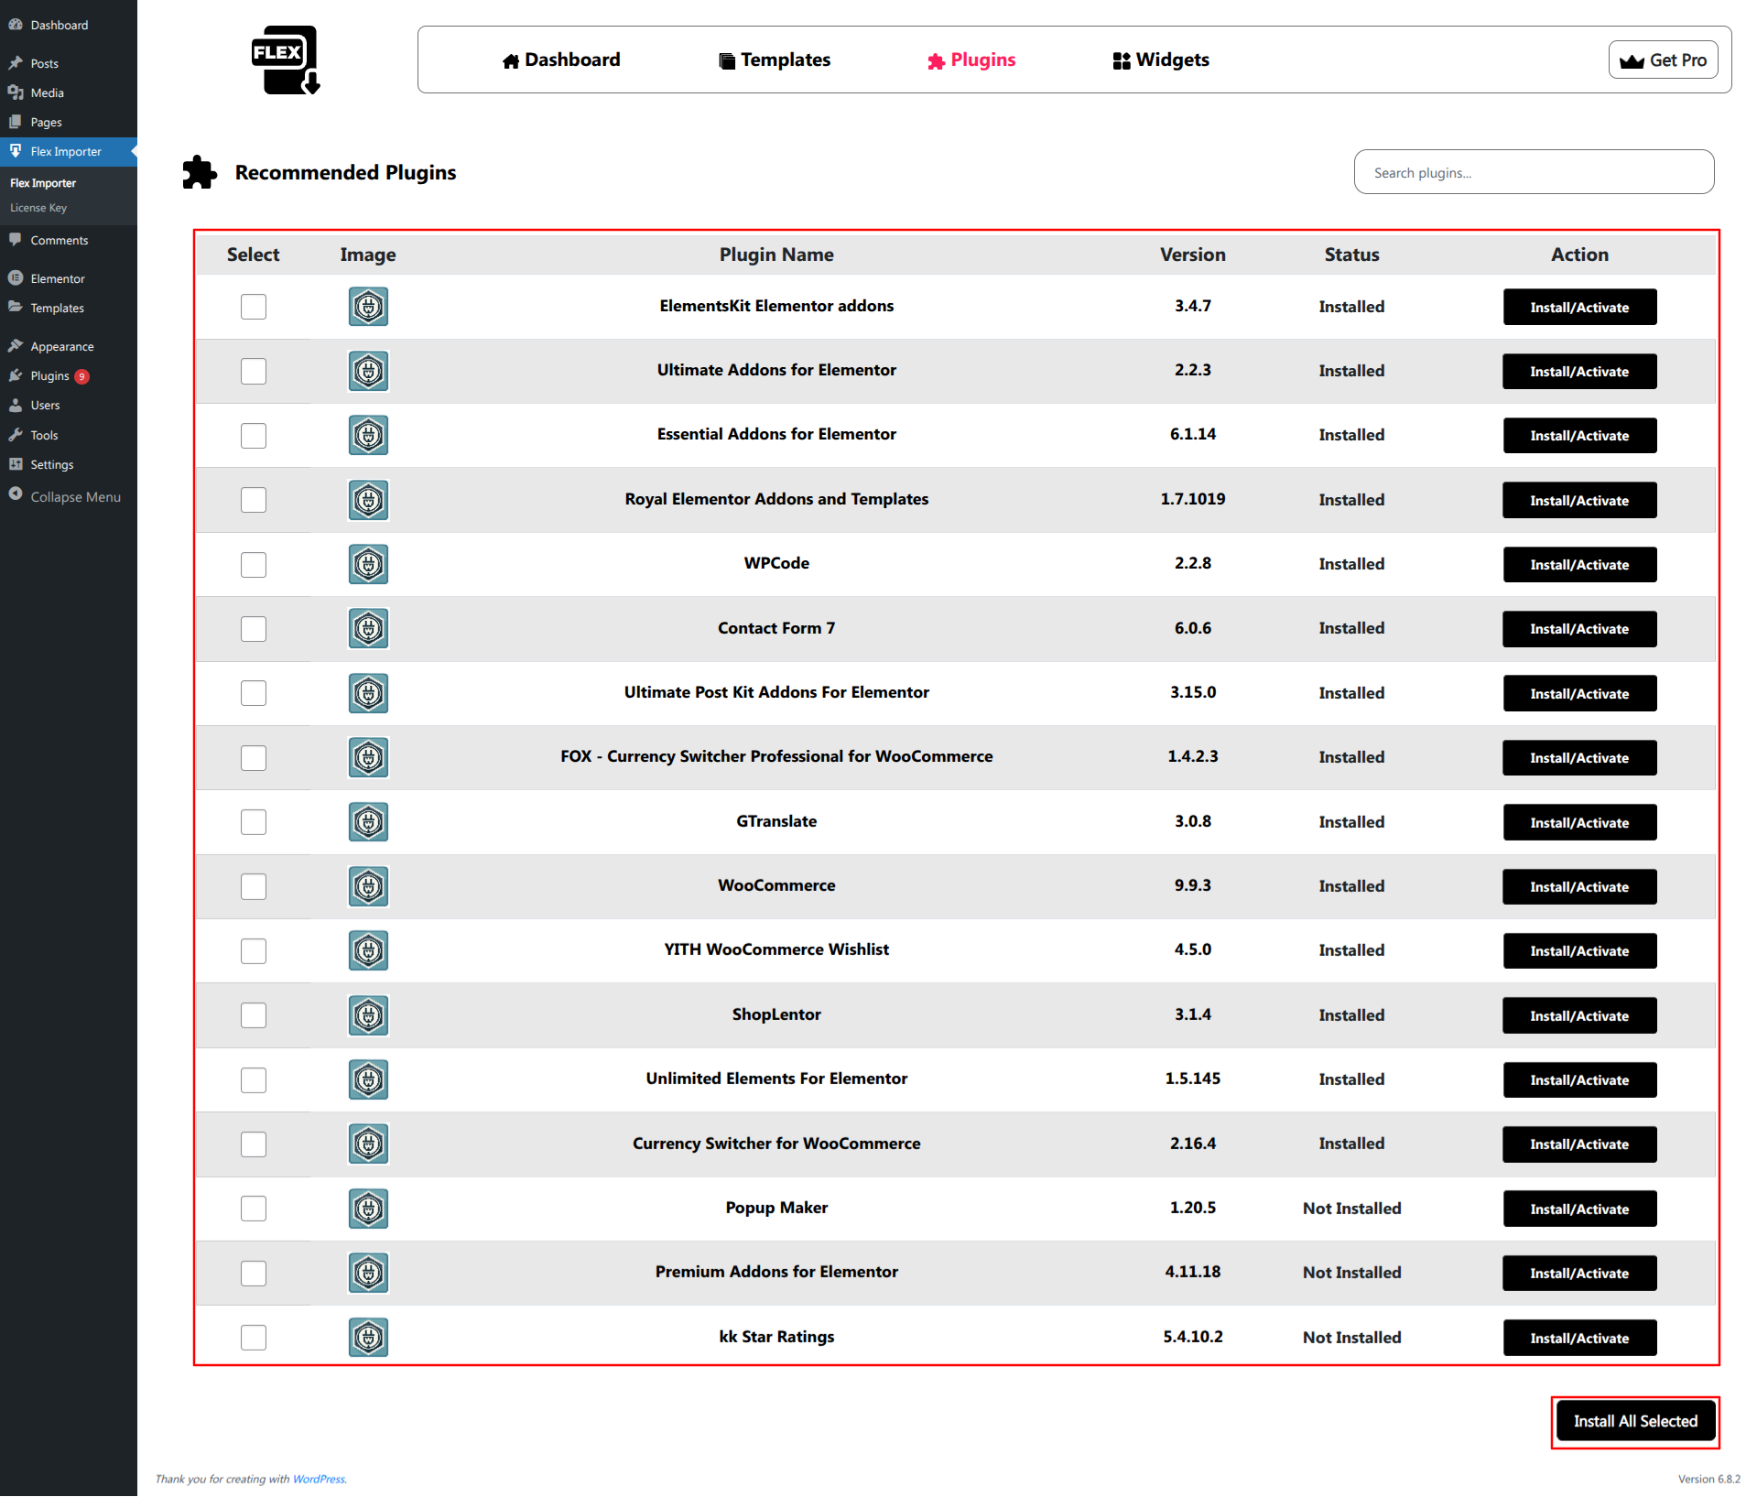Viewport: 1757px width, 1497px height.
Task: Open the Plugins tab in top nav
Action: pos(971,60)
